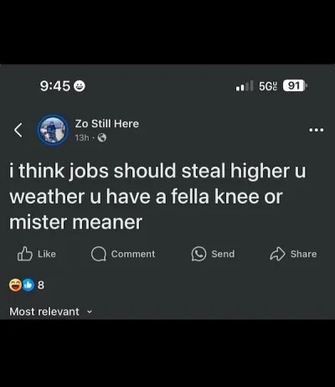Image resolution: width=335 pixels, height=387 pixels.
Task: Open the three-dot post options menu
Action: 317,130
